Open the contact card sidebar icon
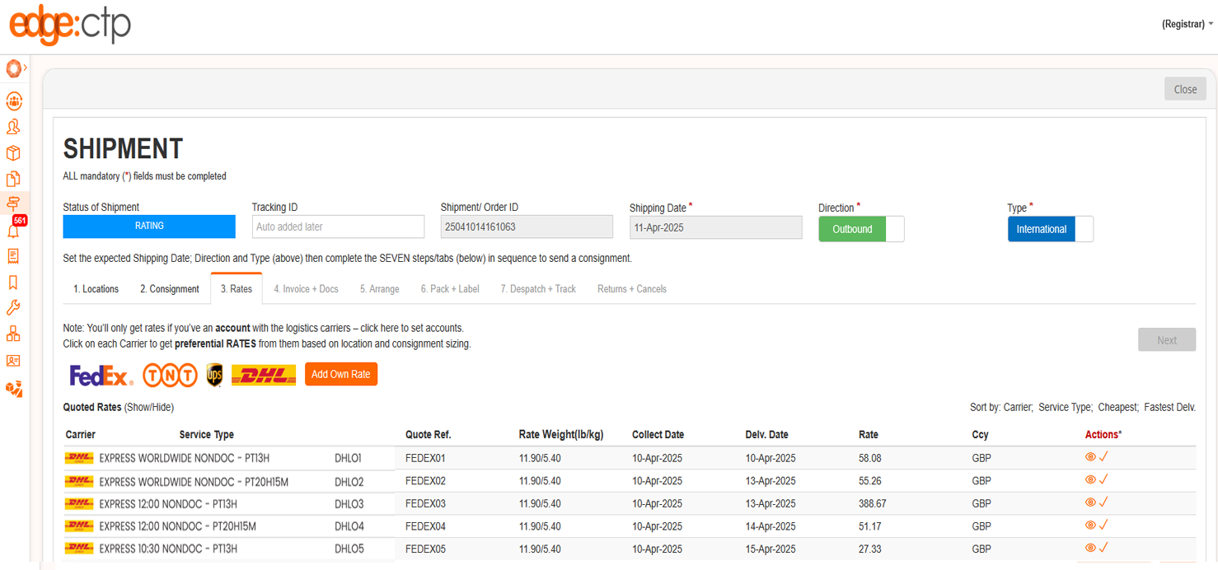This screenshot has height=570, width=1218. (13, 361)
